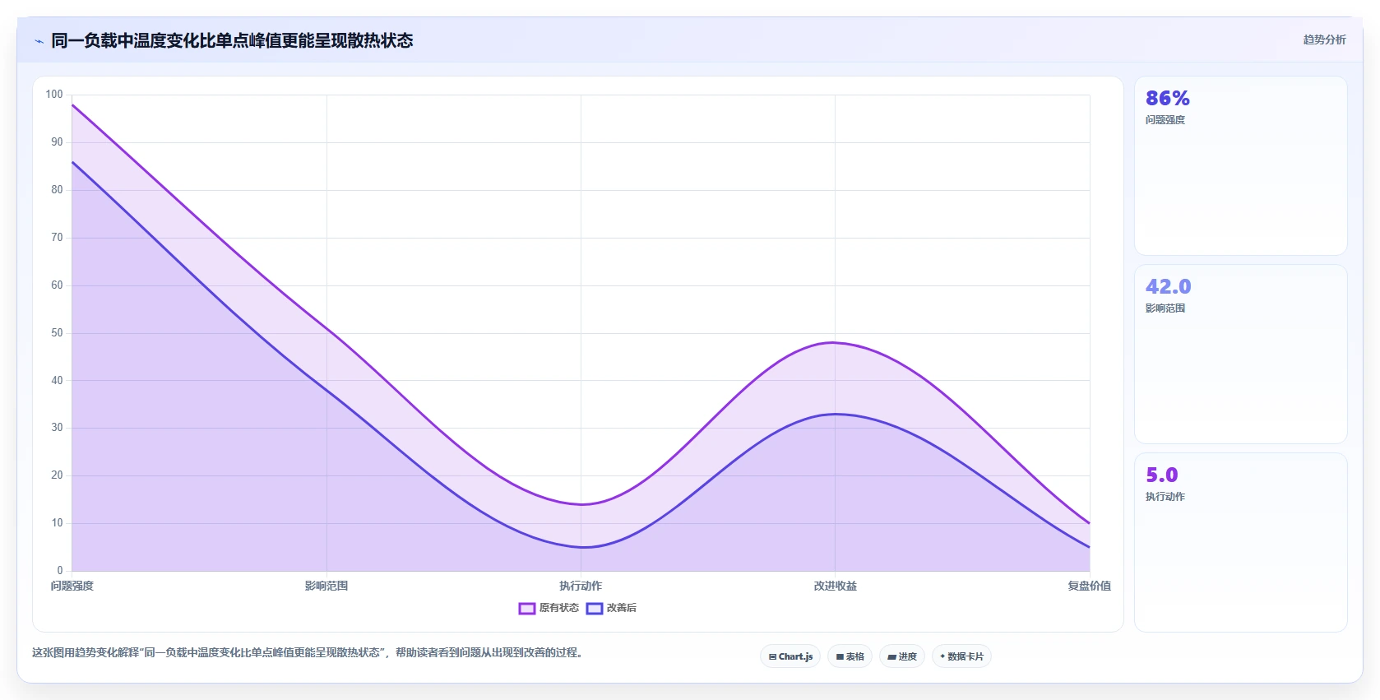Viewport: 1380px width, 700px height.
Task: Click the 5.0 执行动作 card value
Action: (1162, 475)
